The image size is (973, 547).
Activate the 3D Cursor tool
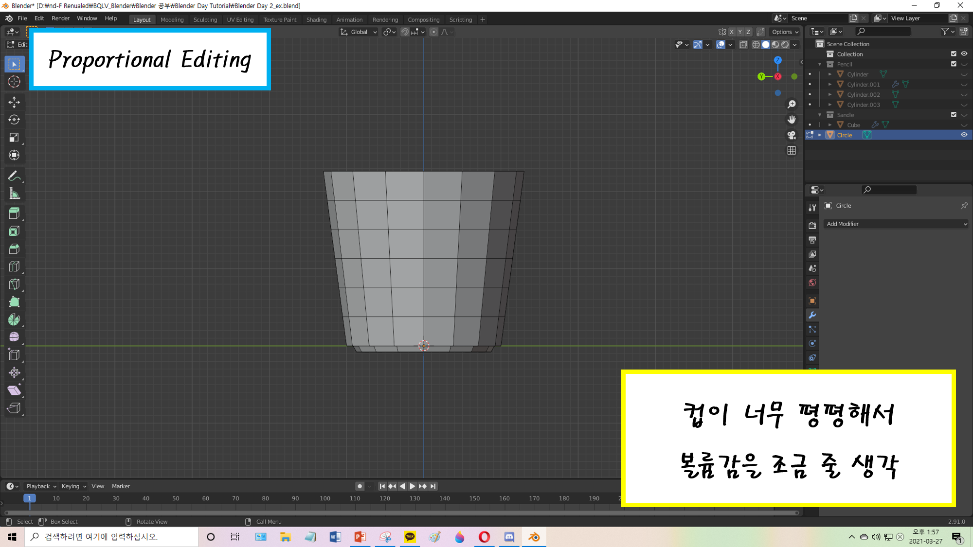(14, 82)
